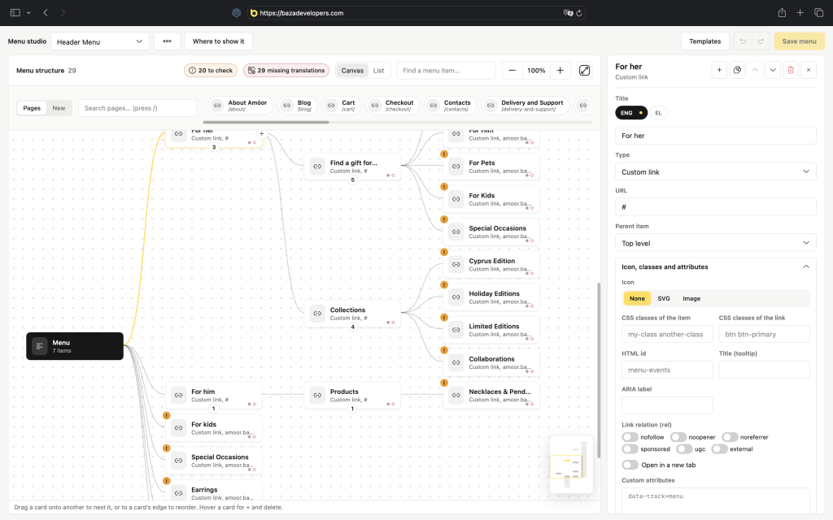Screen dimensions: 833x520
Task: Undo the last menu change
Action: click(743, 41)
